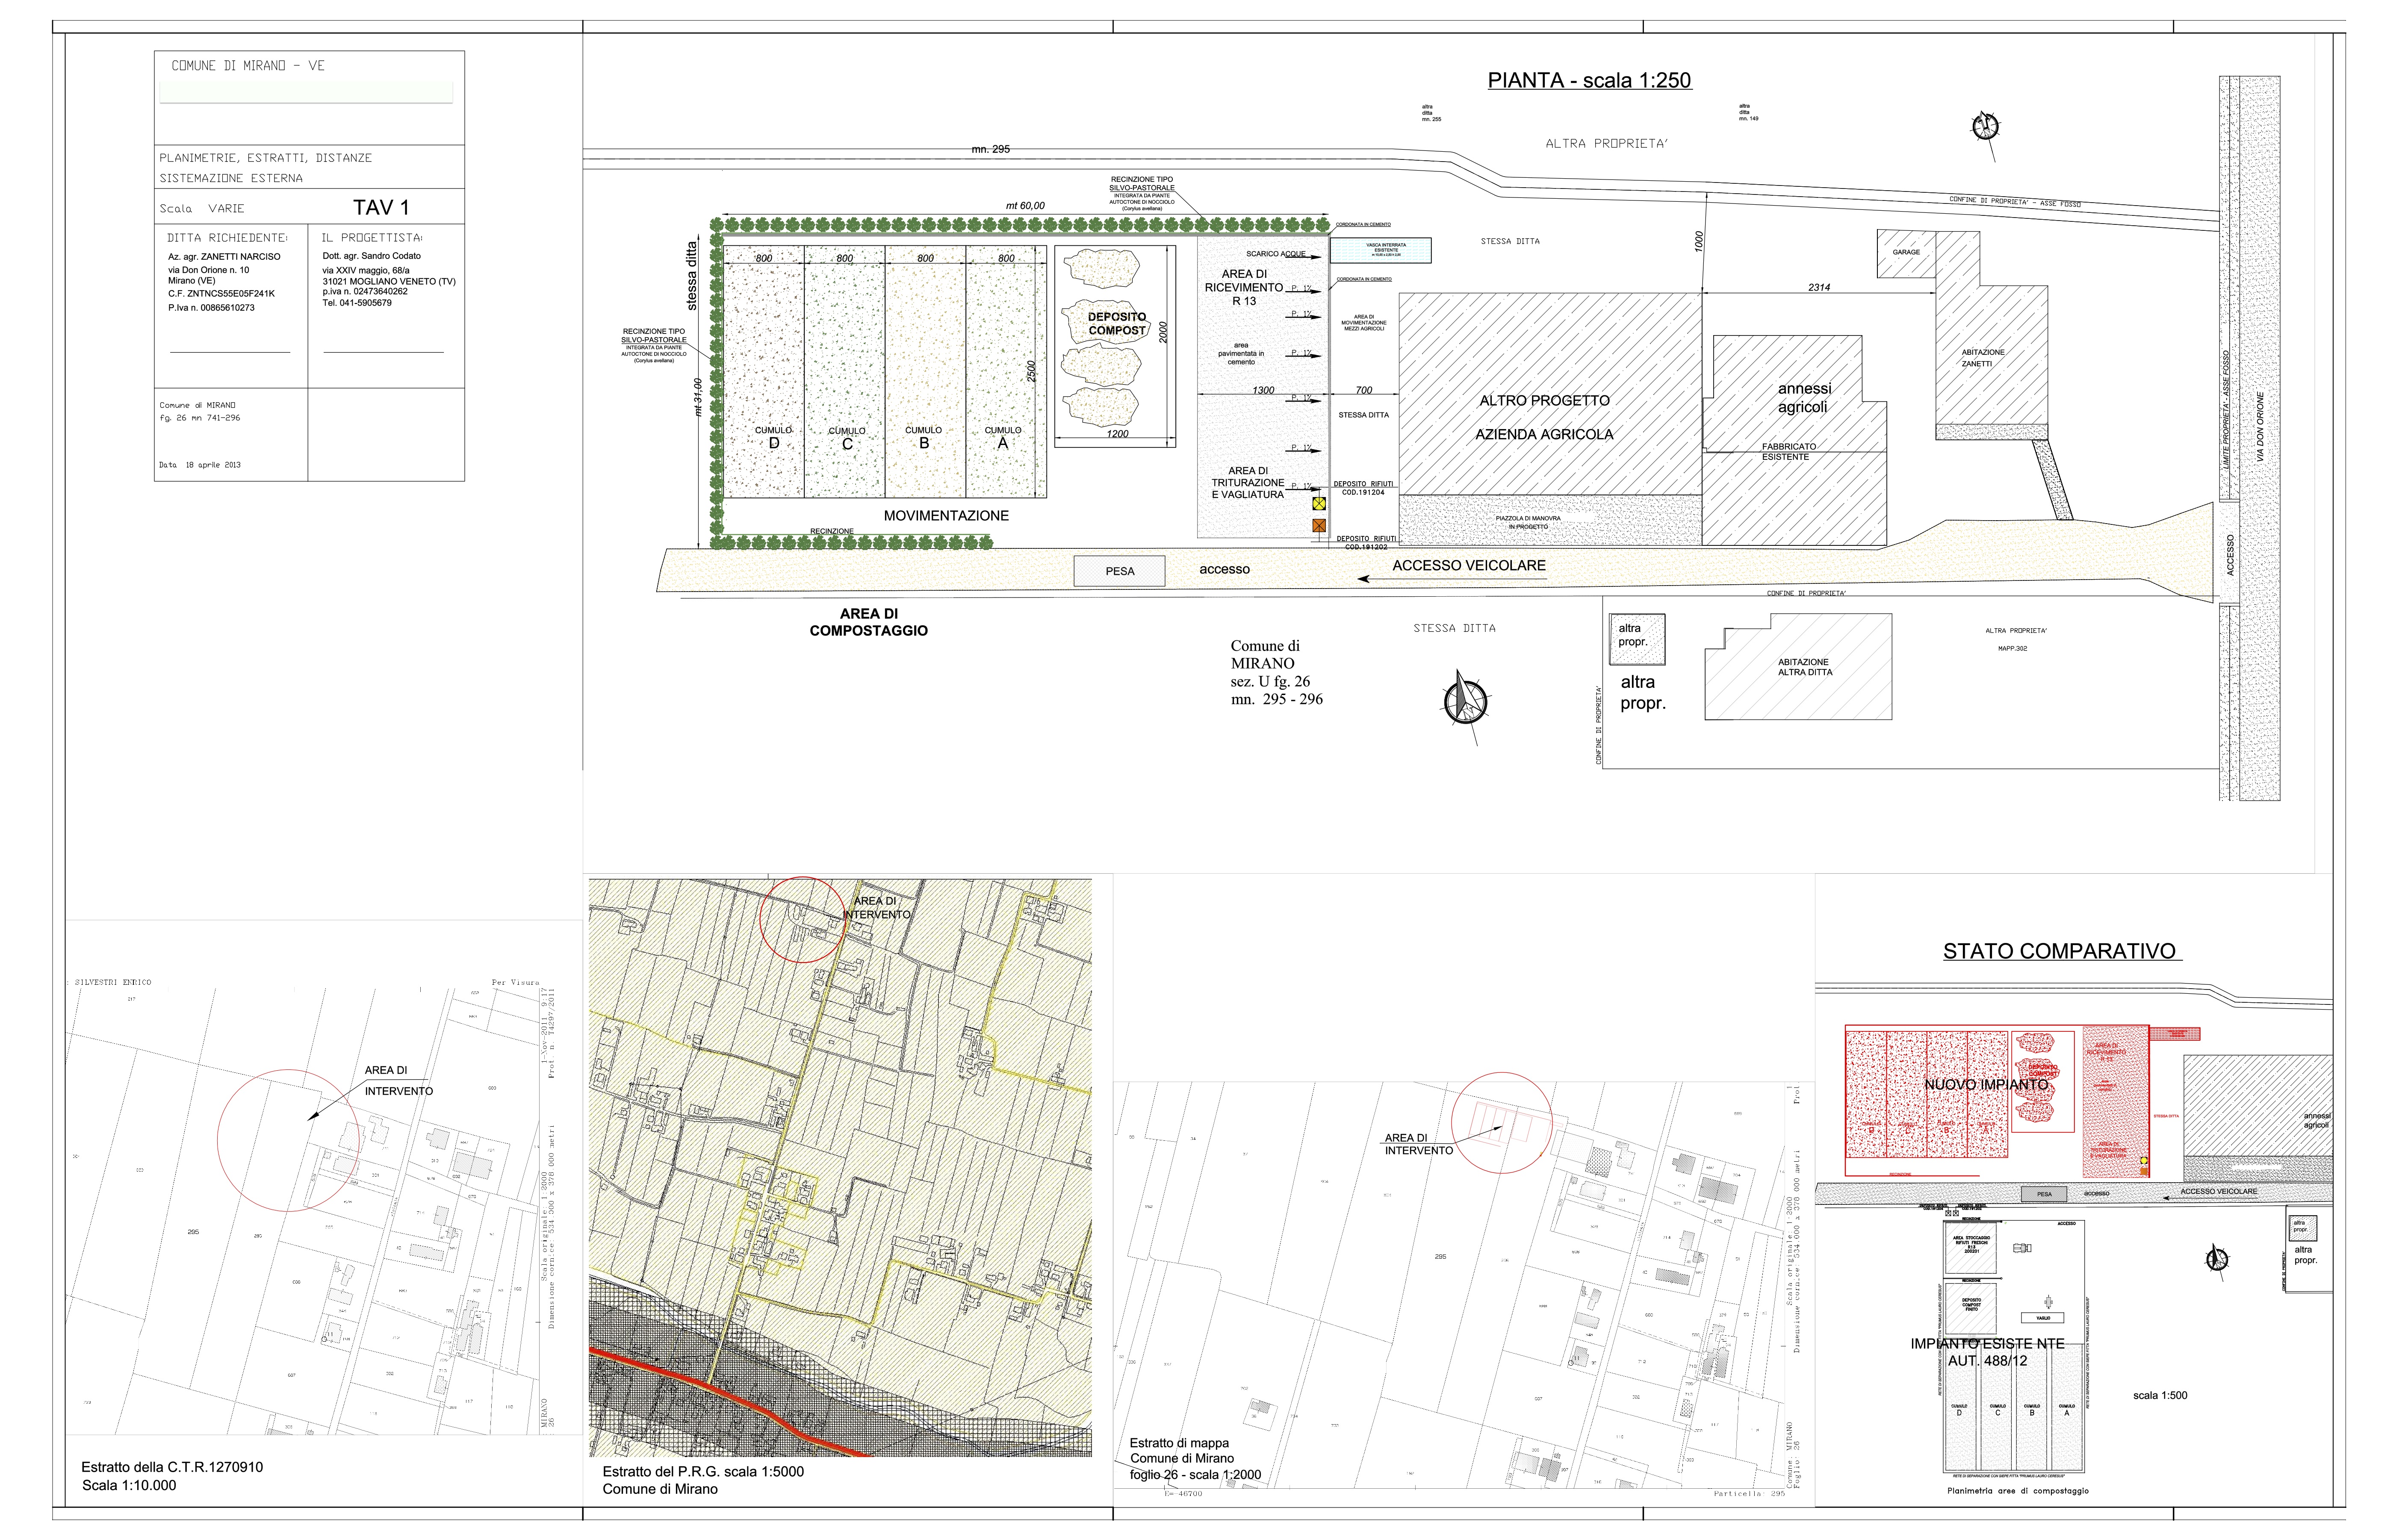This screenshot has height=1540, width=2399.
Task: Click 'Estratto della C.T.R.1270910' caption
Action: [172, 1467]
